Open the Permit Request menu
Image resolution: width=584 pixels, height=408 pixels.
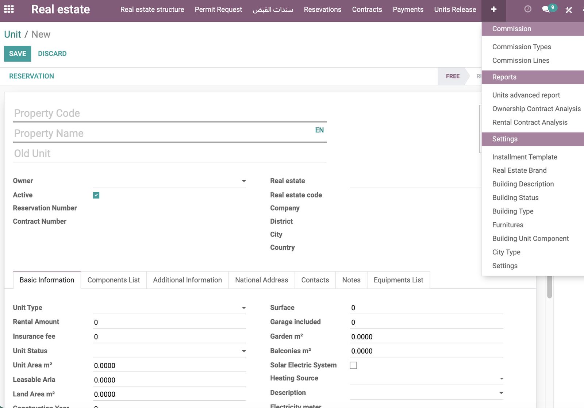(218, 9)
